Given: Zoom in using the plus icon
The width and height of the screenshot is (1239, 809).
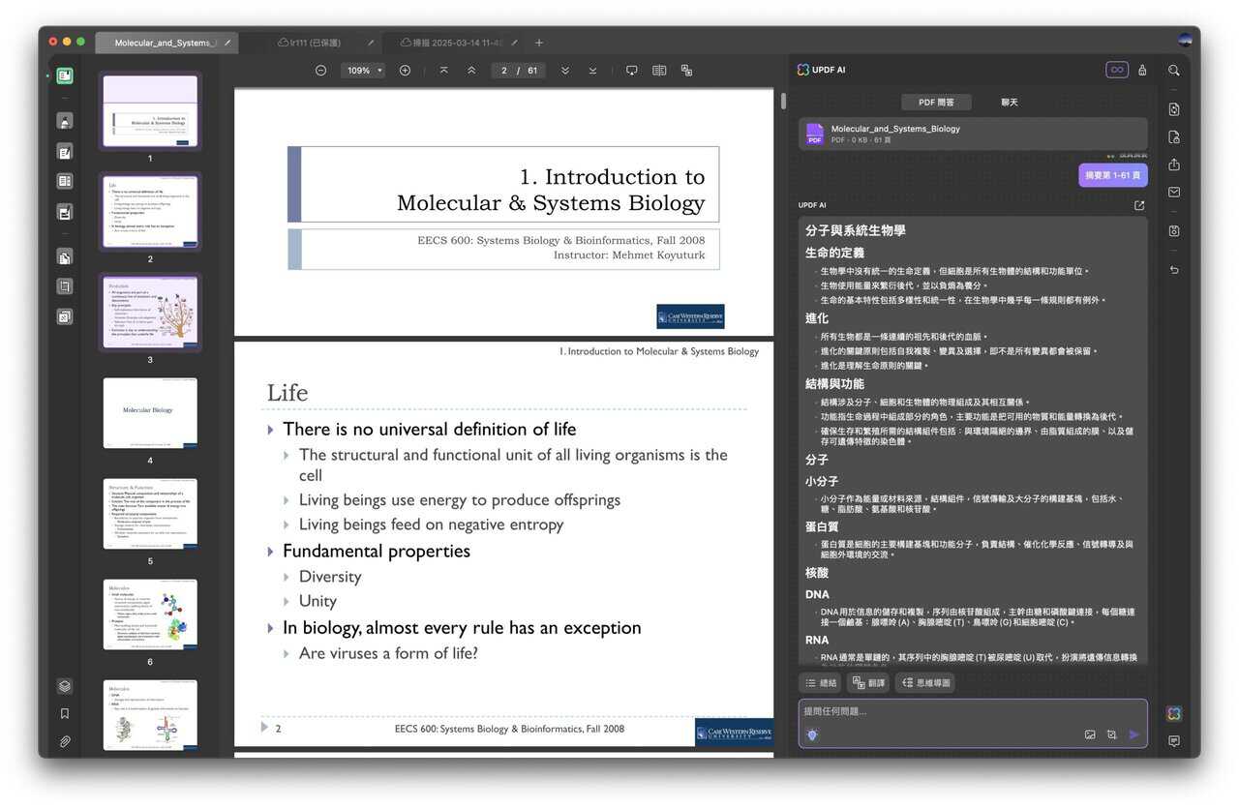Looking at the screenshot, I should point(406,70).
